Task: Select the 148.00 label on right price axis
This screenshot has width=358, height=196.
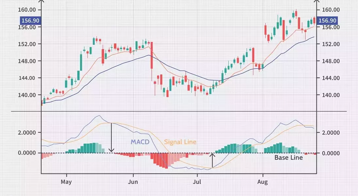Action: coord(331,61)
